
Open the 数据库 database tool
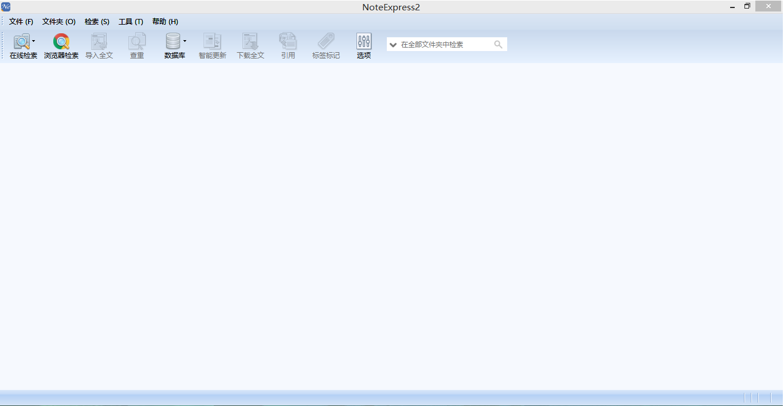(x=173, y=46)
